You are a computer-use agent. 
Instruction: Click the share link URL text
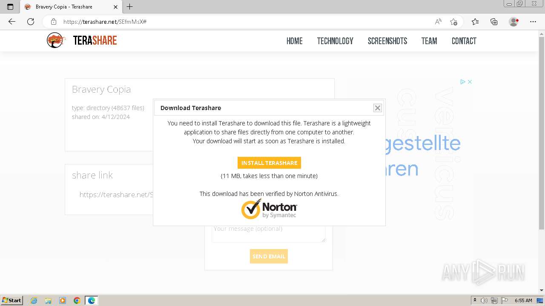coord(116,195)
